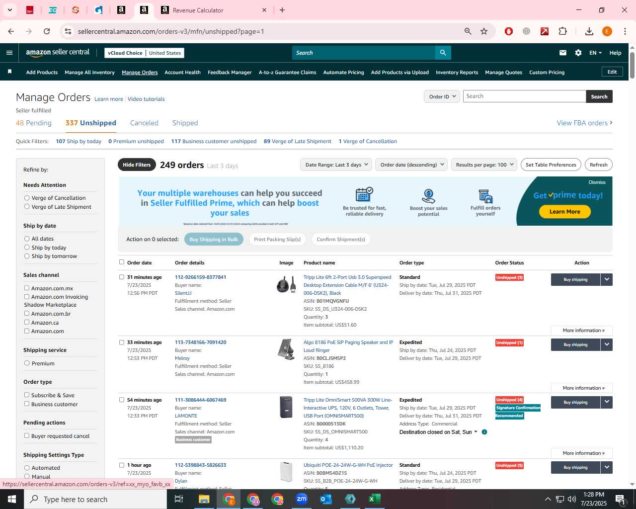Image resolution: width=636 pixels, height=509 pixels.
Task: Open the Order date (descending) sort dropdown
Action: click(x=412, y=165)
